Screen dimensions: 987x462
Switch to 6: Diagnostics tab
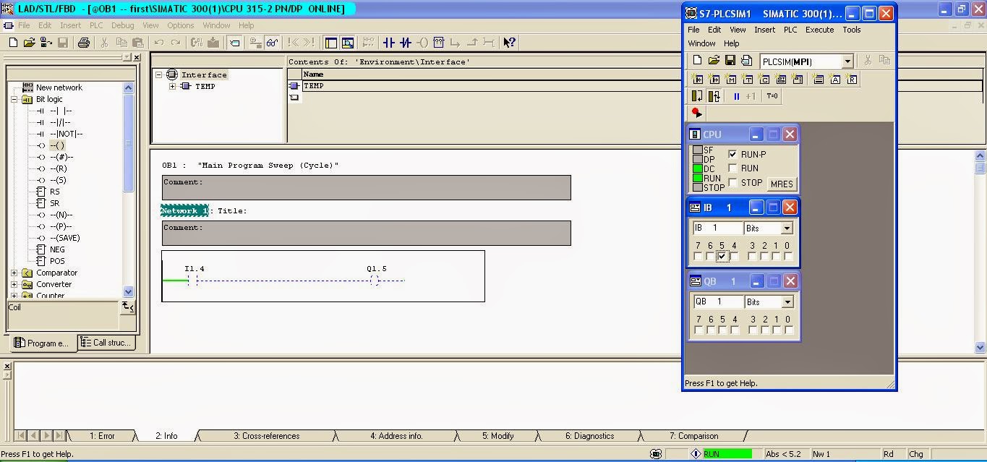589,436
